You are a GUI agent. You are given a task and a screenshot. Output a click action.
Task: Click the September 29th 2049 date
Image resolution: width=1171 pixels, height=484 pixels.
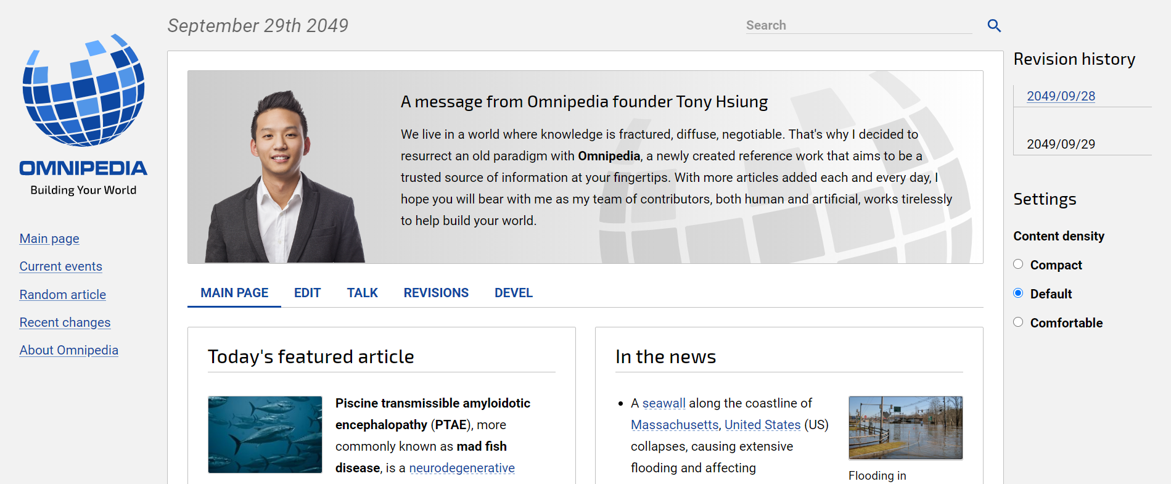click(x=258, y=26)
